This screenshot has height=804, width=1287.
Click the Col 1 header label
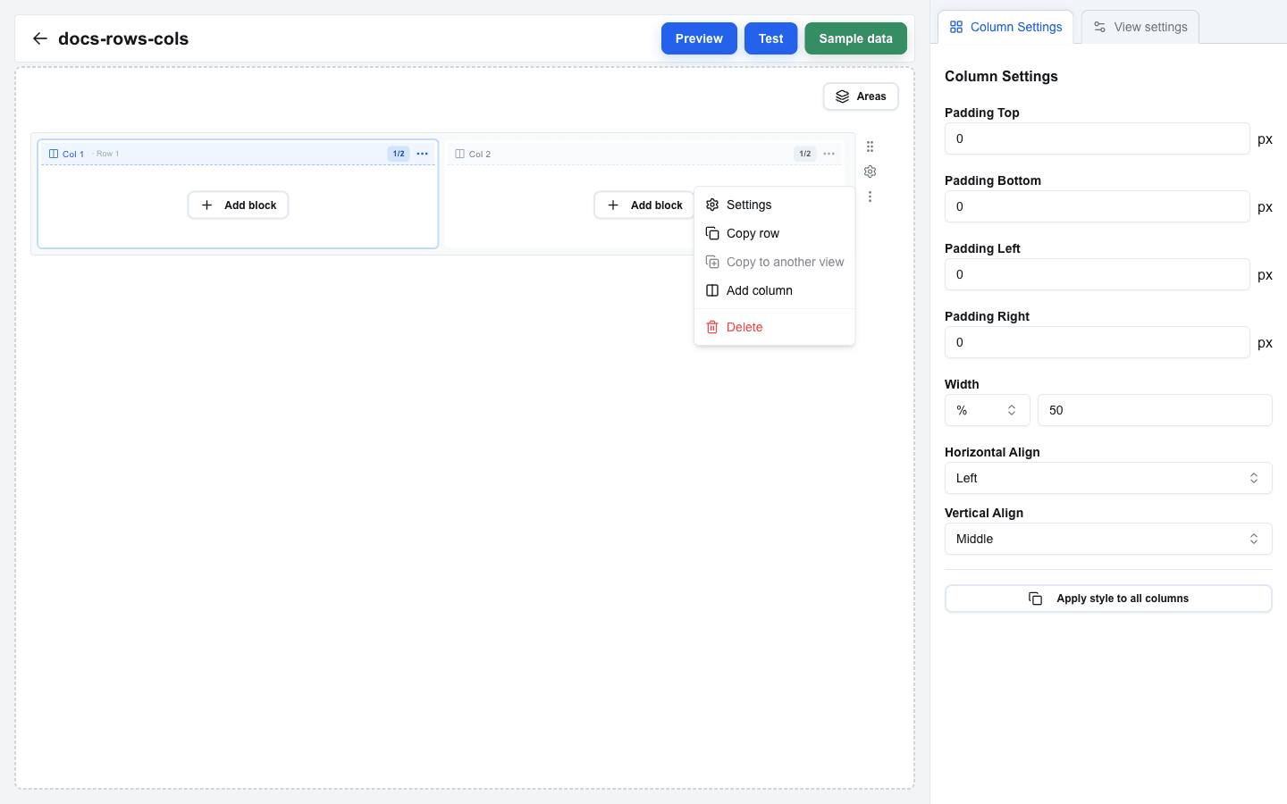73,154
